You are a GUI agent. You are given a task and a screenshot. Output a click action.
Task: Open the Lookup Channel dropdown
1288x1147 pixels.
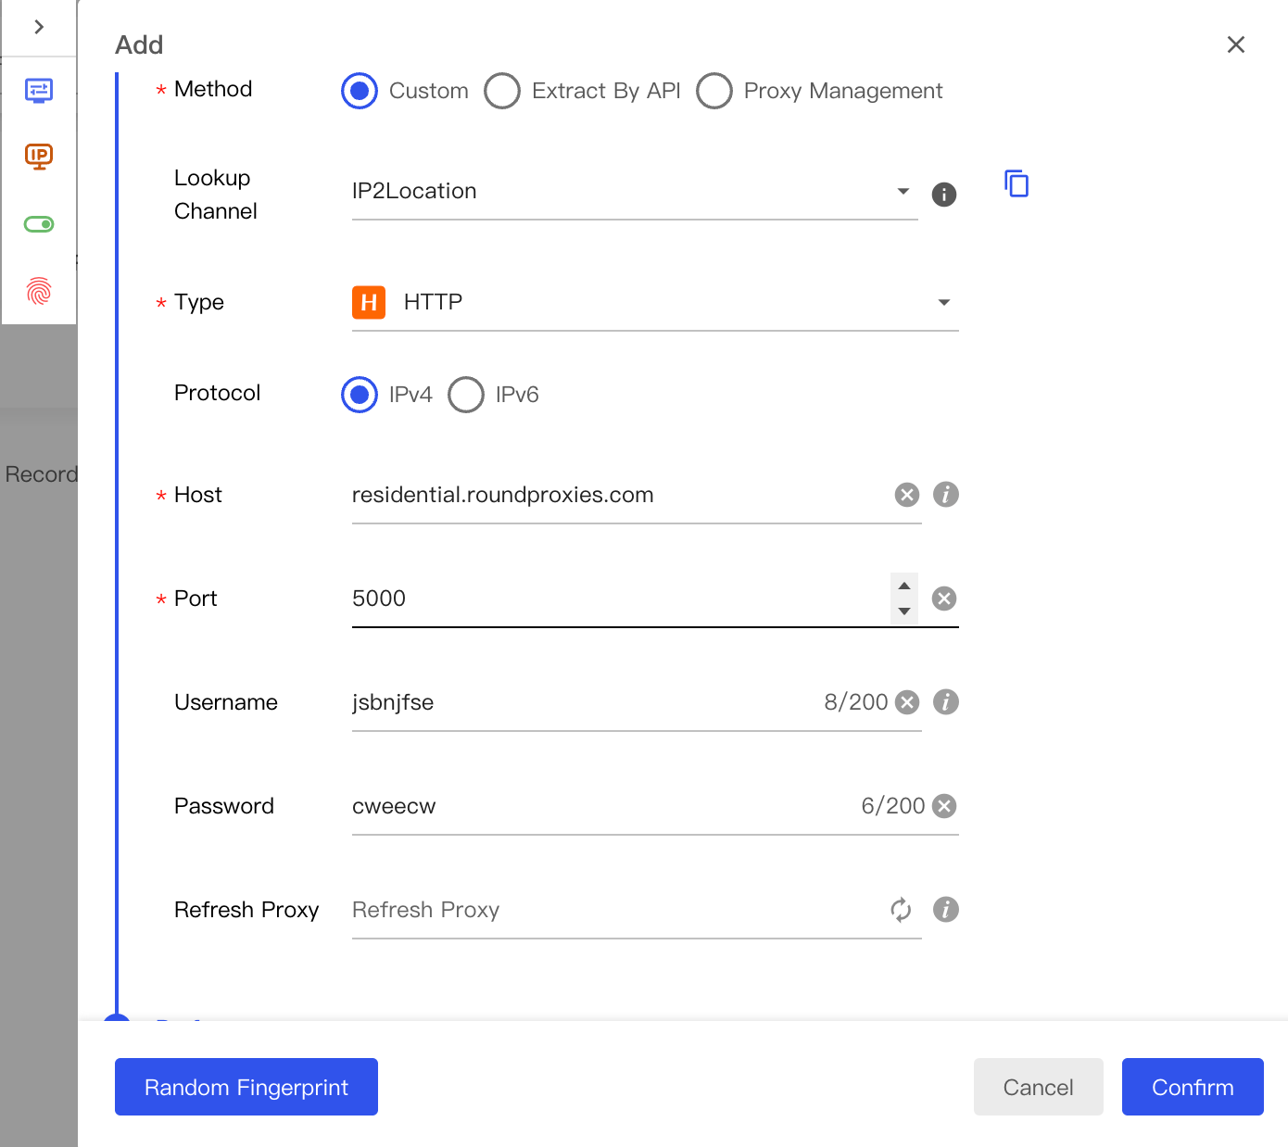[x=903, y=191]
